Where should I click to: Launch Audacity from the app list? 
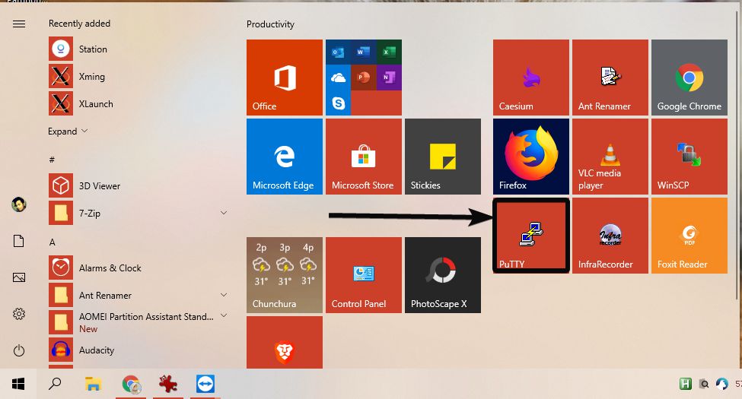139,350
